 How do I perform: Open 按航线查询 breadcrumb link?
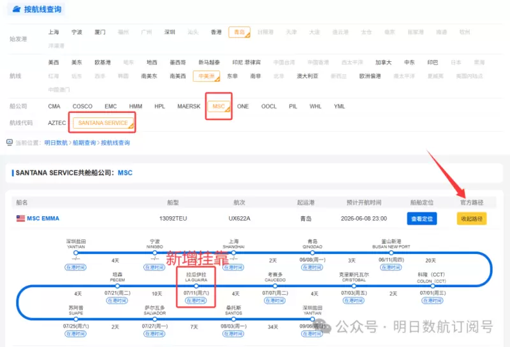tap(115, 143)
